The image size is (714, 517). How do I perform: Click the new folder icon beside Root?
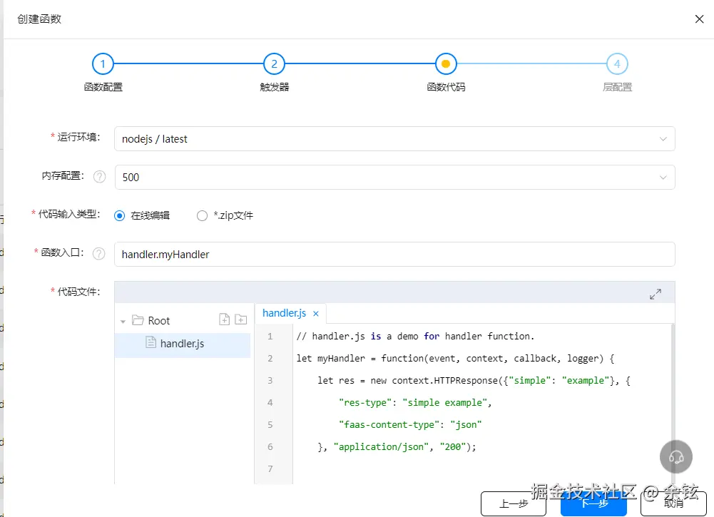point(240,319)
